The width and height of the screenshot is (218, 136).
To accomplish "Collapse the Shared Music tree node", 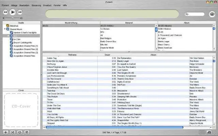I will pyautogui.click(x=5, y=29).
